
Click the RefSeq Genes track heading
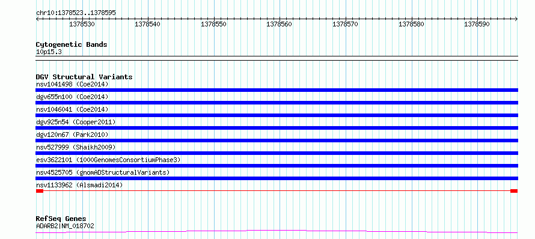click(x=61, y=219)
